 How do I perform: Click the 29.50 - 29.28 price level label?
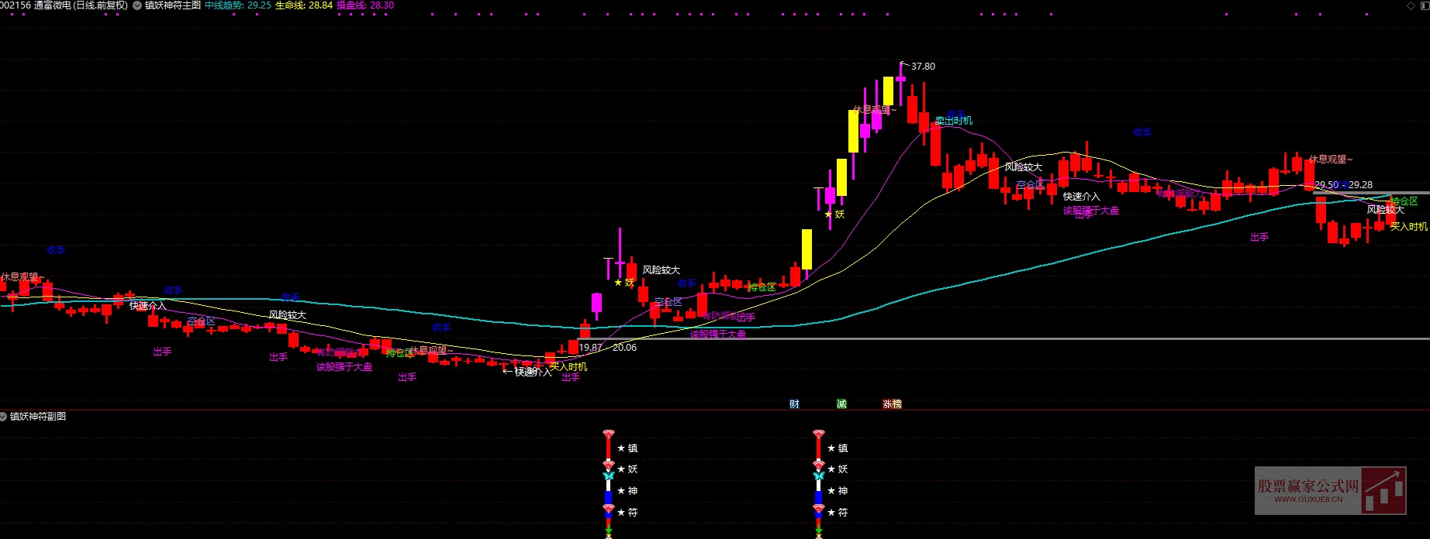click(1343, 185)
